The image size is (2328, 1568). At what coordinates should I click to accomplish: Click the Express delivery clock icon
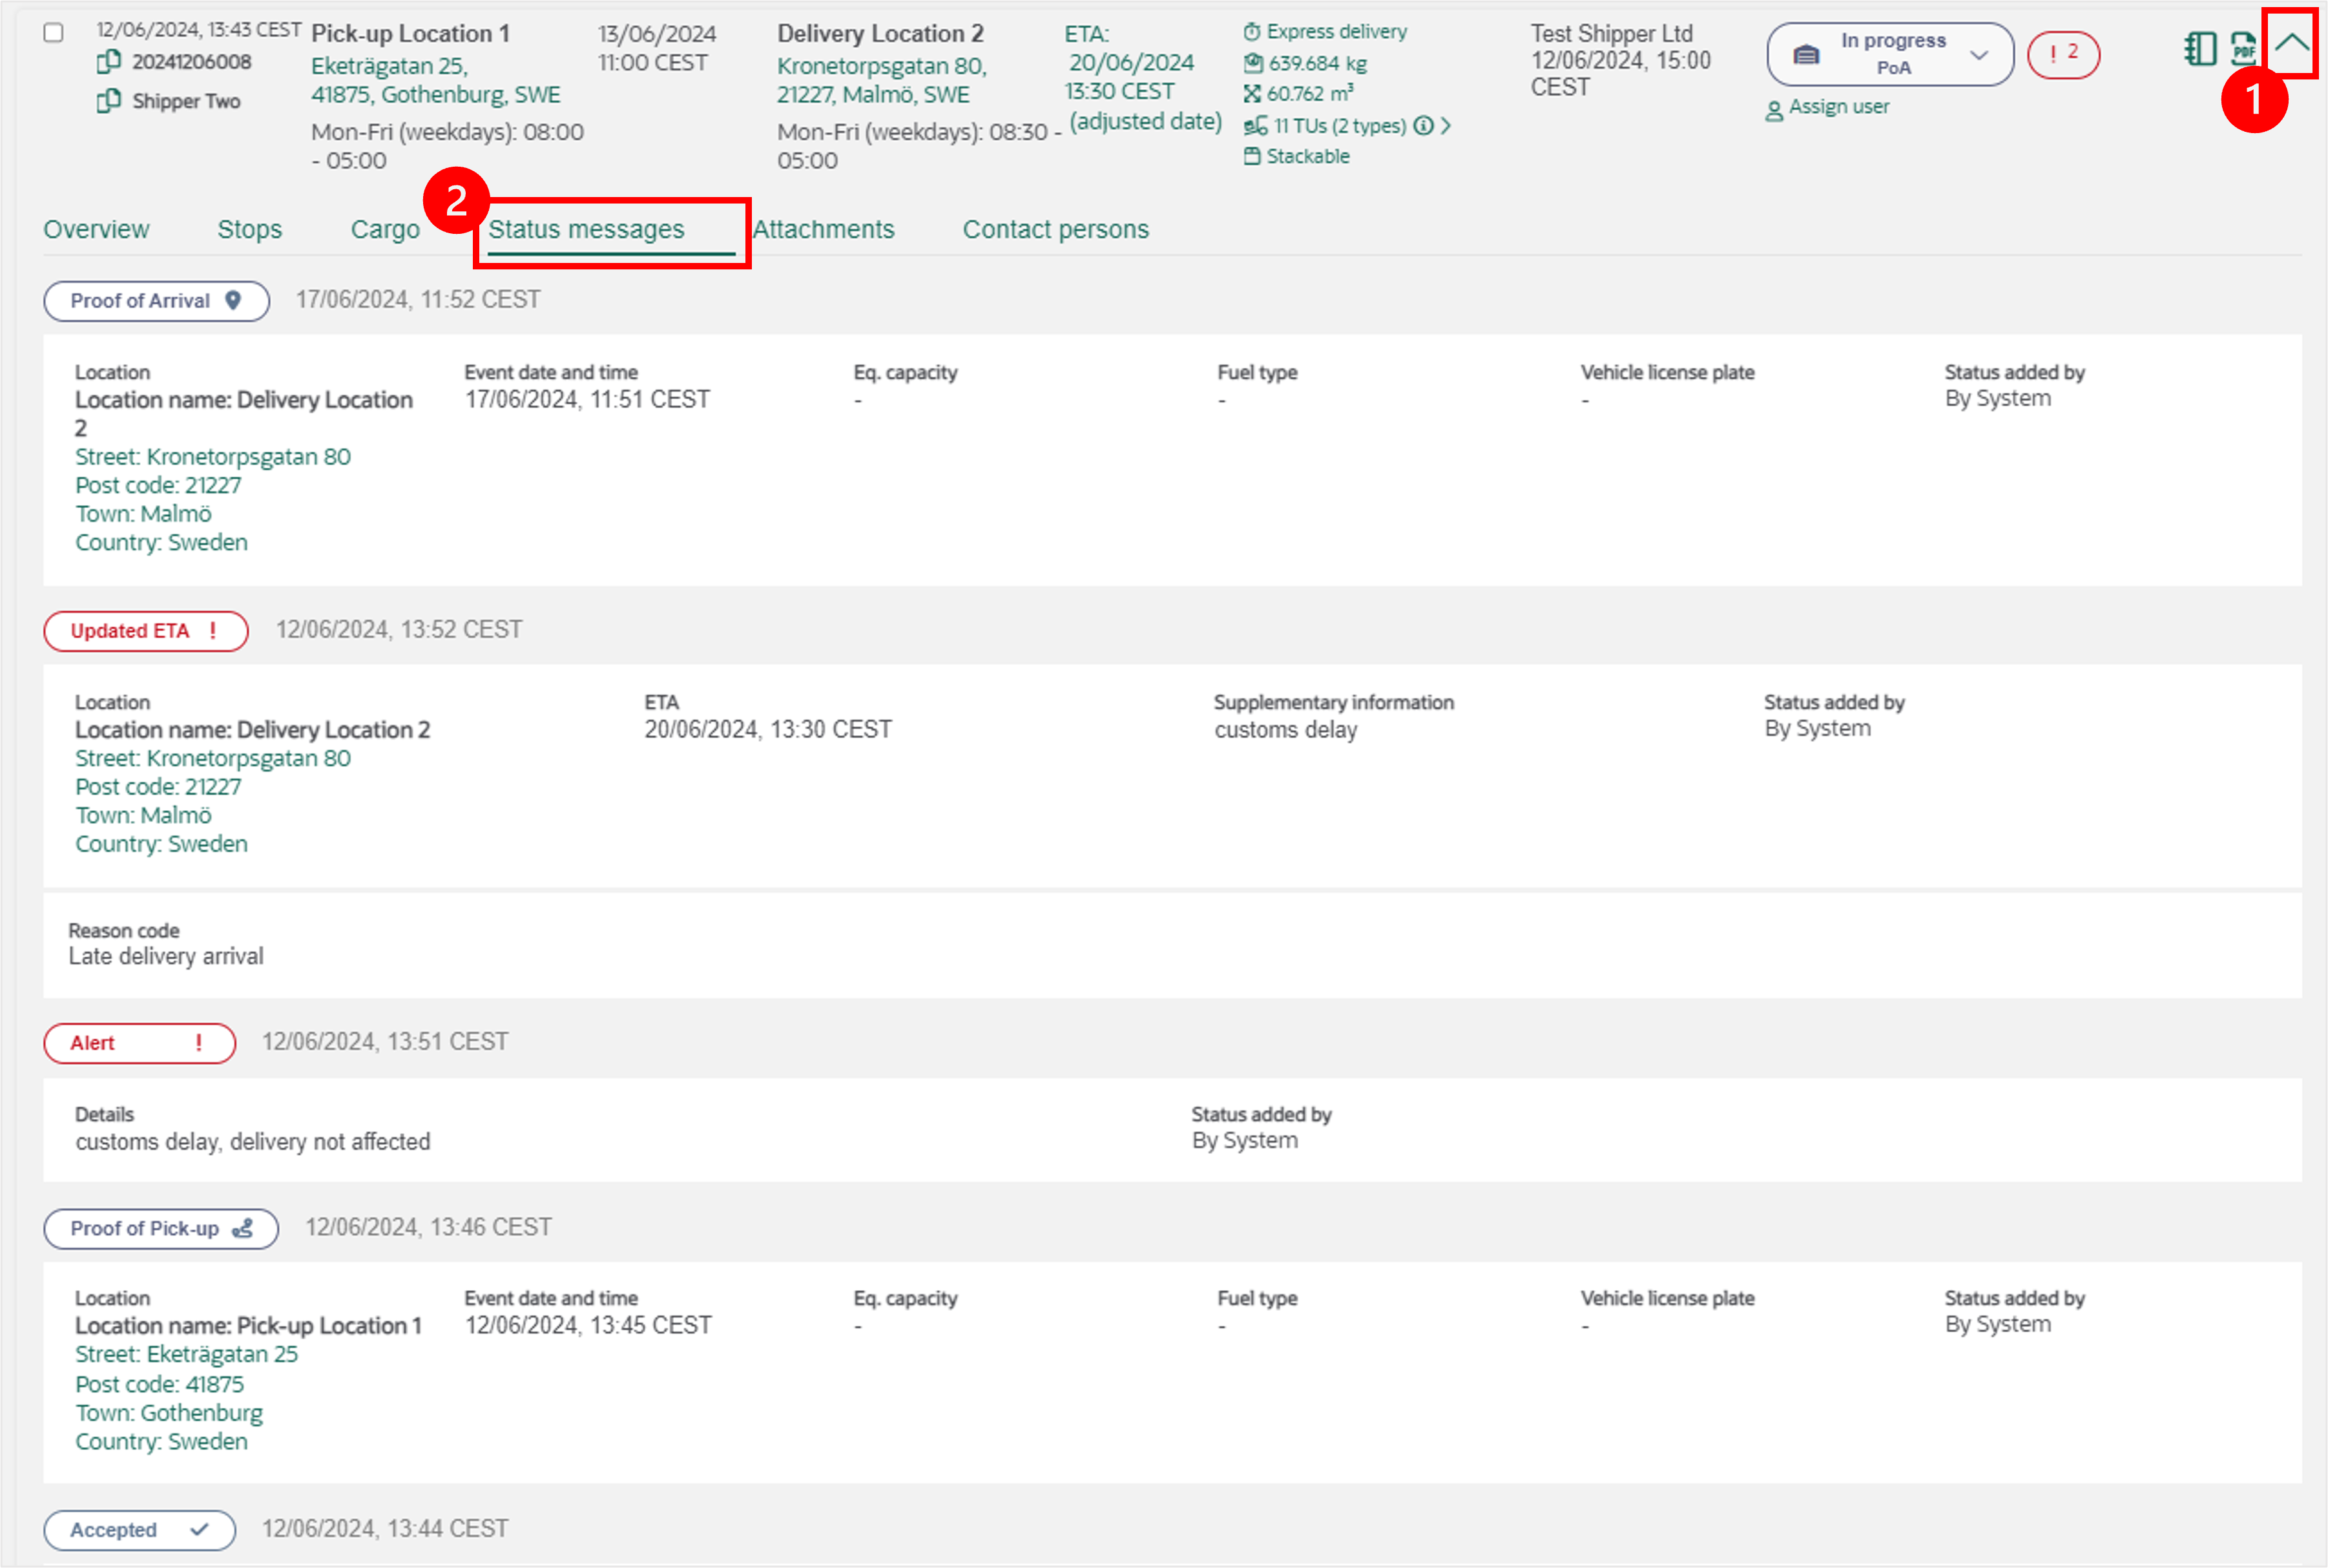(x=1251, y=32)
